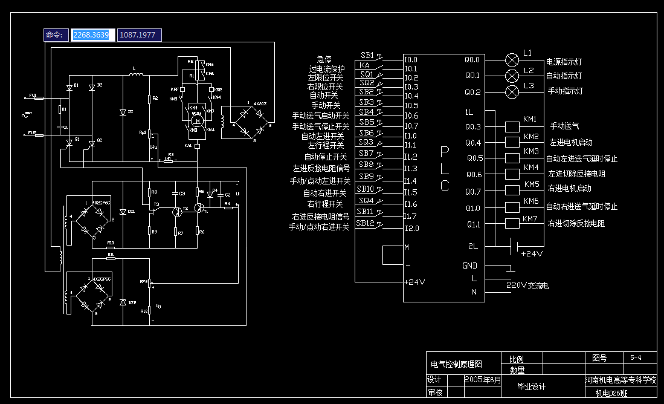Click the 自动停止开关 label
This screenshot has width=664, height=404.
pyautogui.click(x=325, y=157)
